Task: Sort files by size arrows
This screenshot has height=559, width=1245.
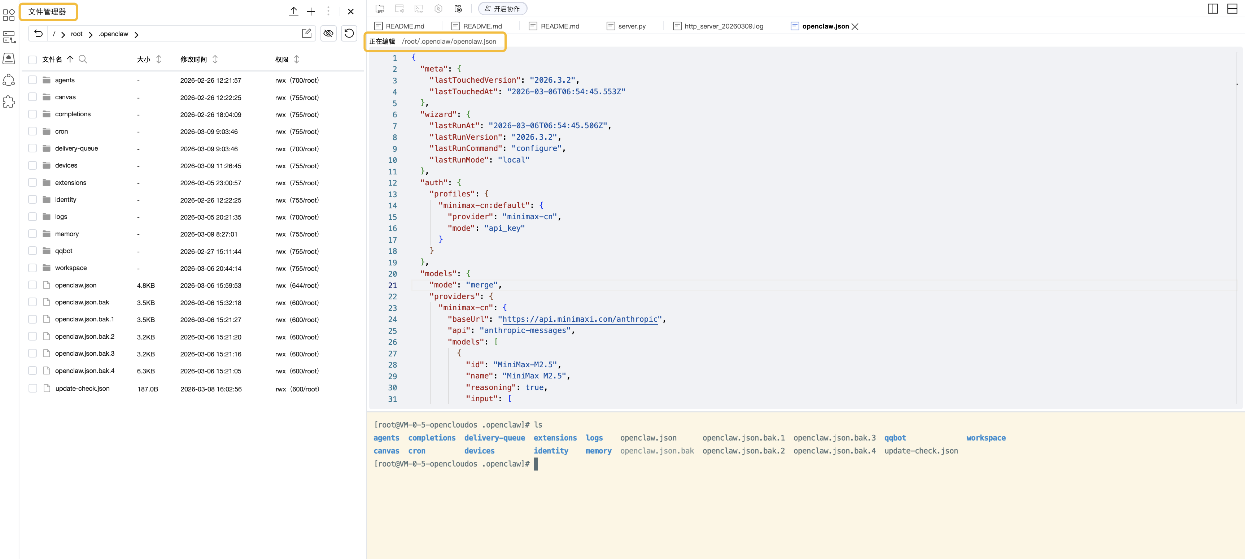Action: [x=158, y=59]
